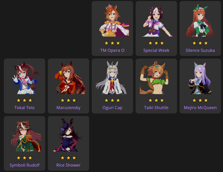
Task: Open TM Opera O character portrait
Action: pos(112,20)
